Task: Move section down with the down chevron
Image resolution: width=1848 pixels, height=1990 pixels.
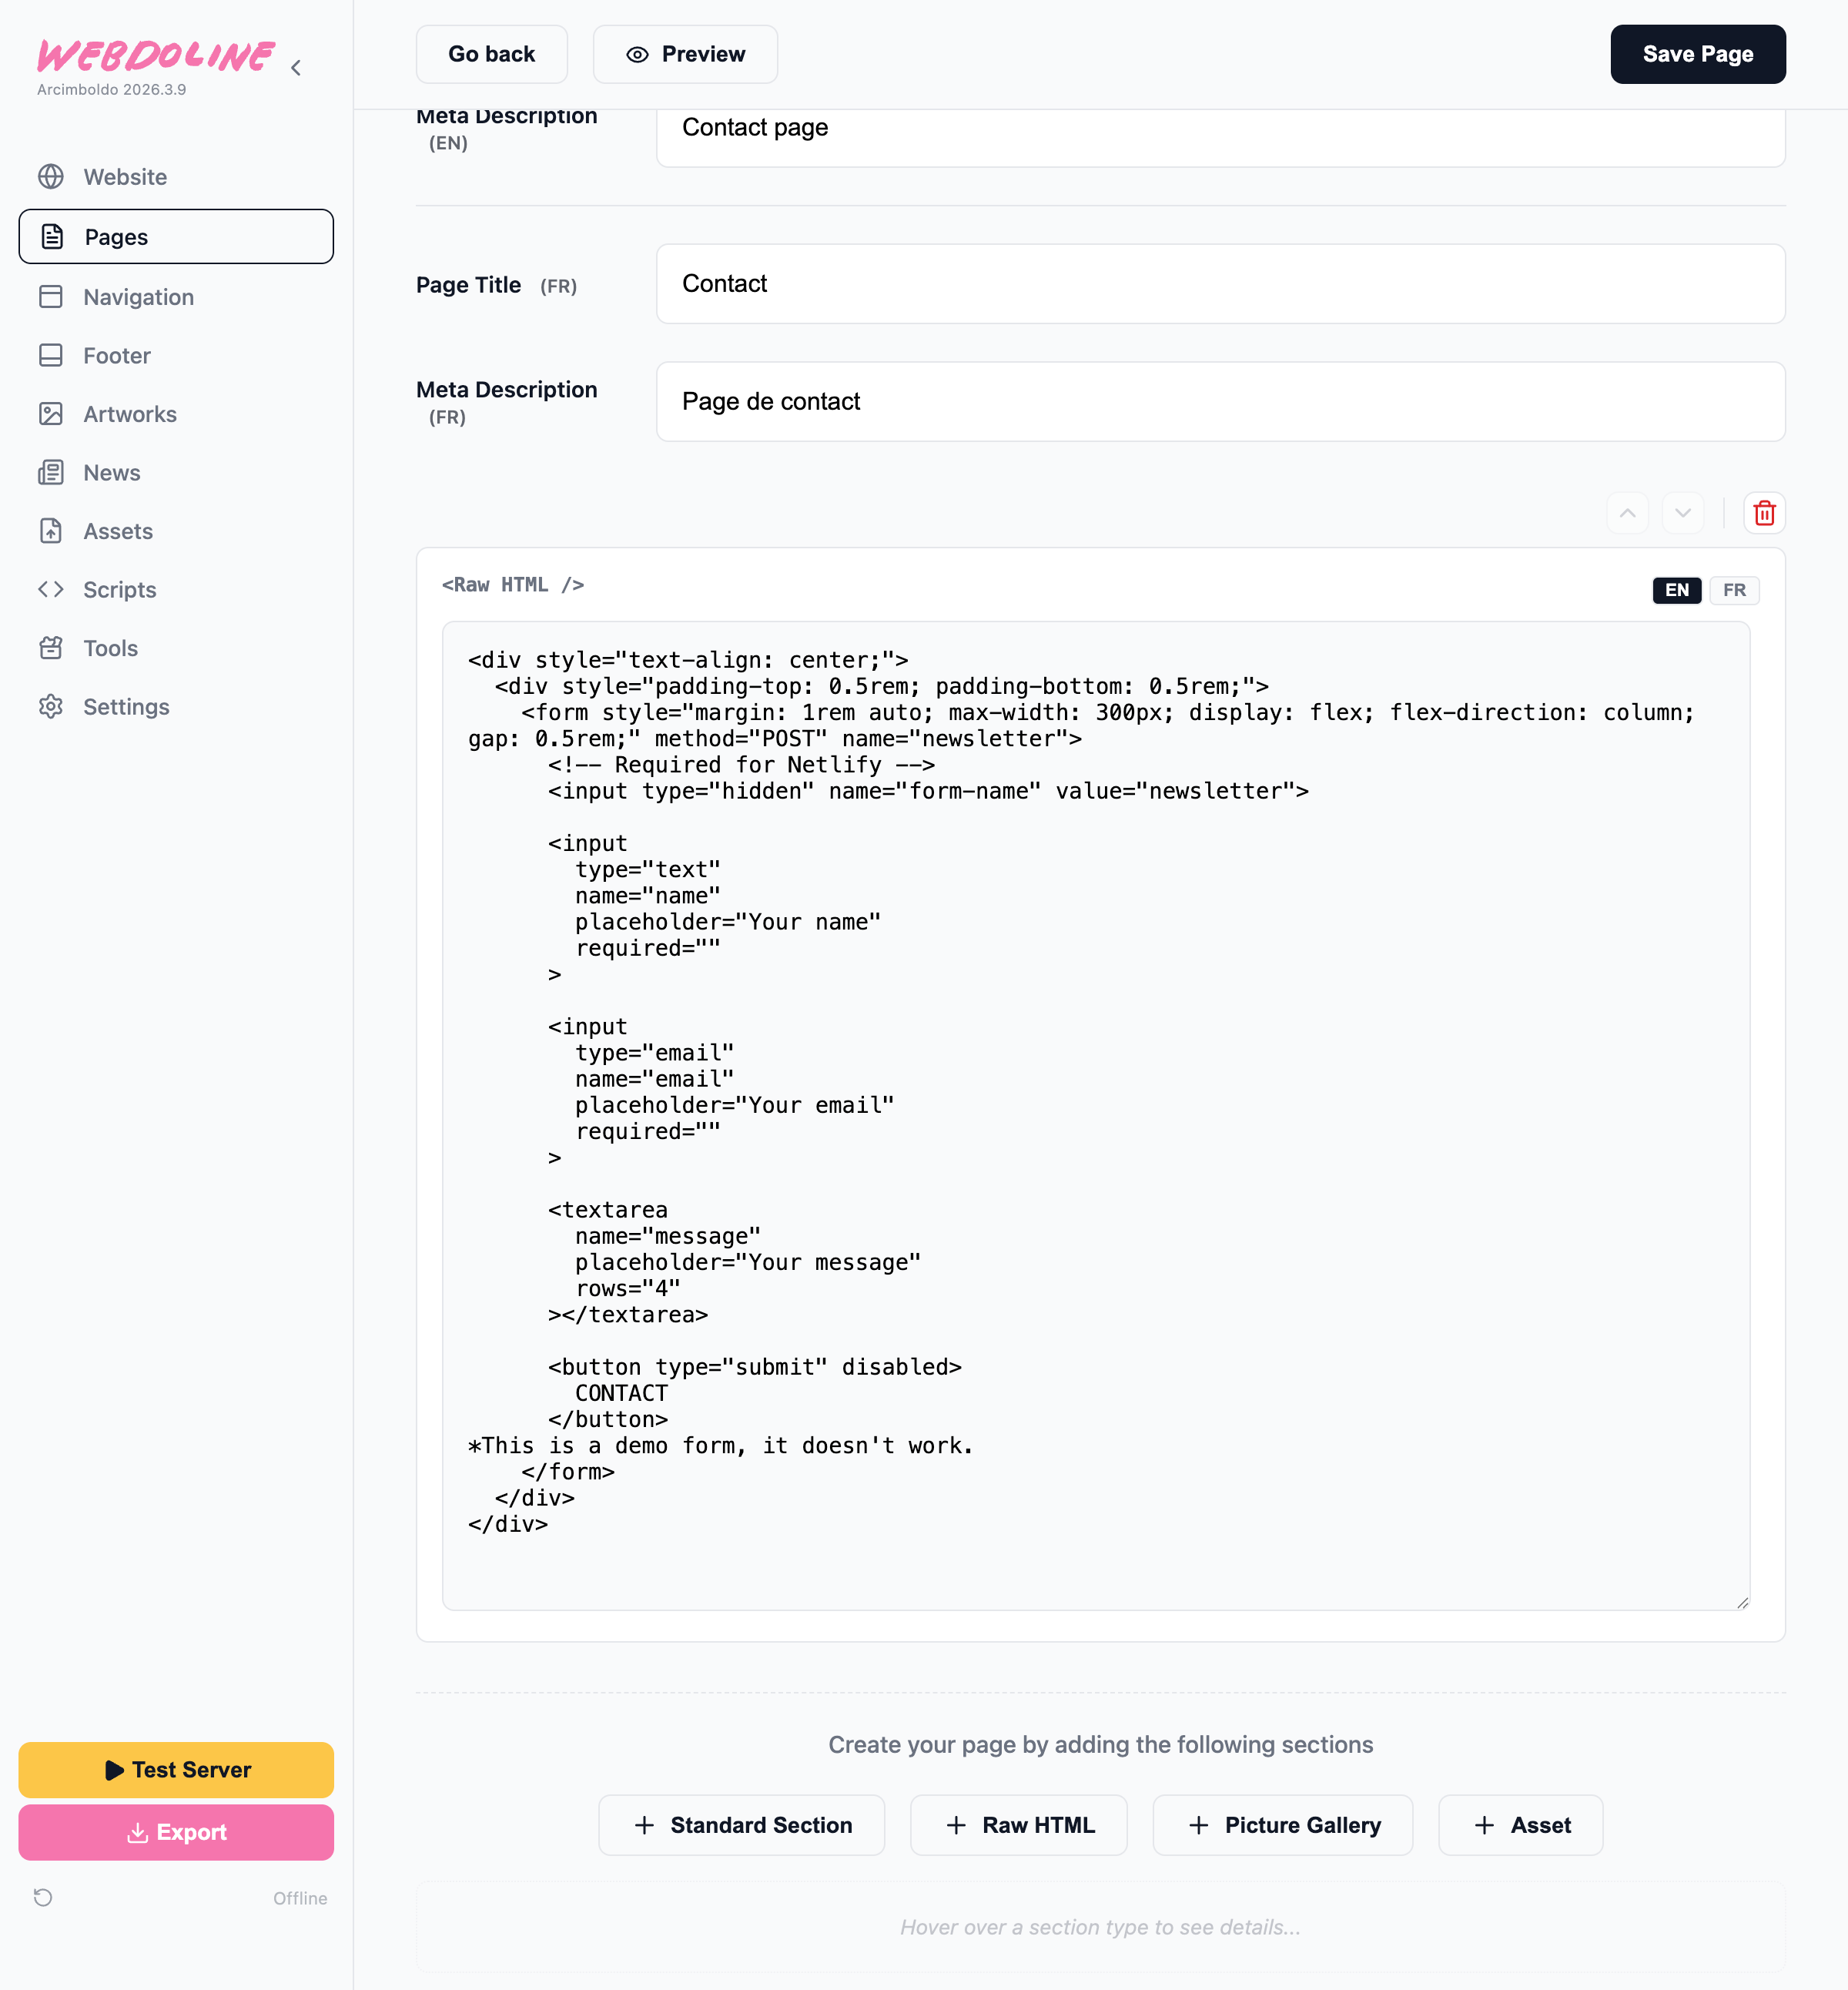Action: point(1682,513)
